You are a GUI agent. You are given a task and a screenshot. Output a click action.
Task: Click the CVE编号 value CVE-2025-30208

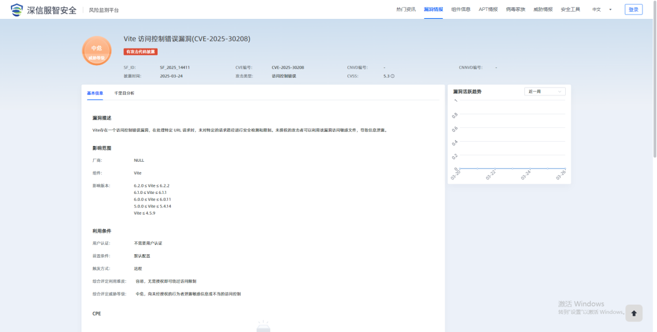pos(288,67)
